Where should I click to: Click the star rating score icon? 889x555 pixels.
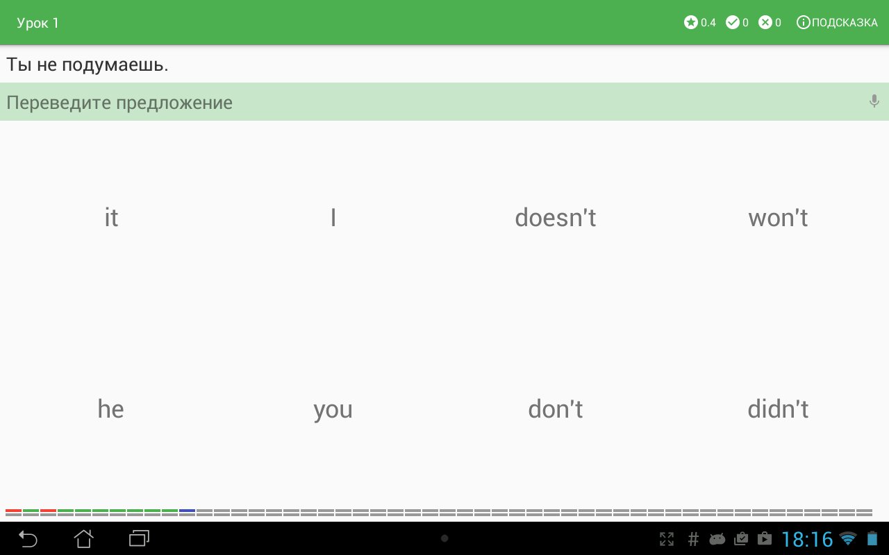pos(690,23)
